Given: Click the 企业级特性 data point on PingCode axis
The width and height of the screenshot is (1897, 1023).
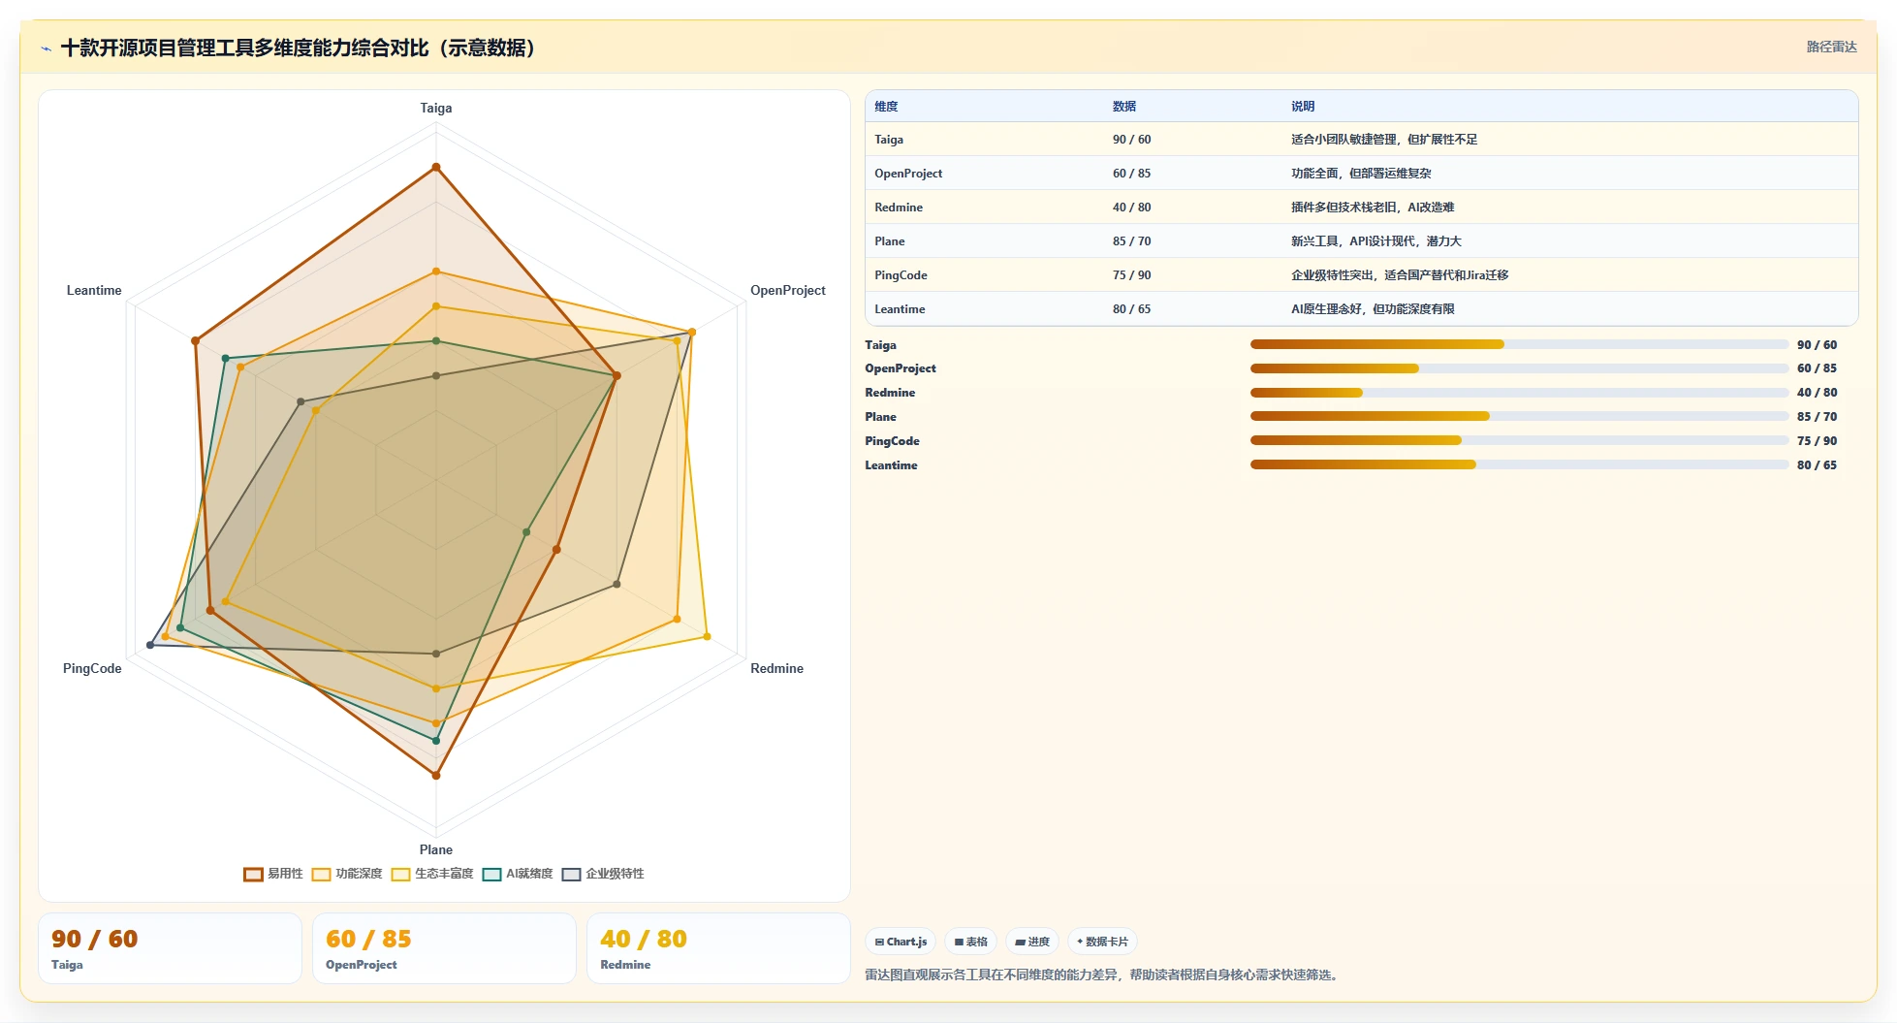Looking at the screenshot, I should 150,645.
